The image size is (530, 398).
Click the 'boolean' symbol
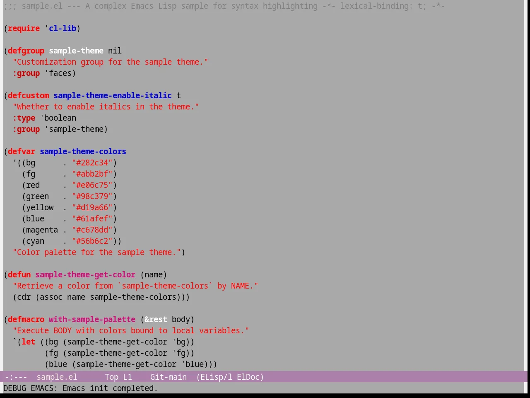point(60,118)
